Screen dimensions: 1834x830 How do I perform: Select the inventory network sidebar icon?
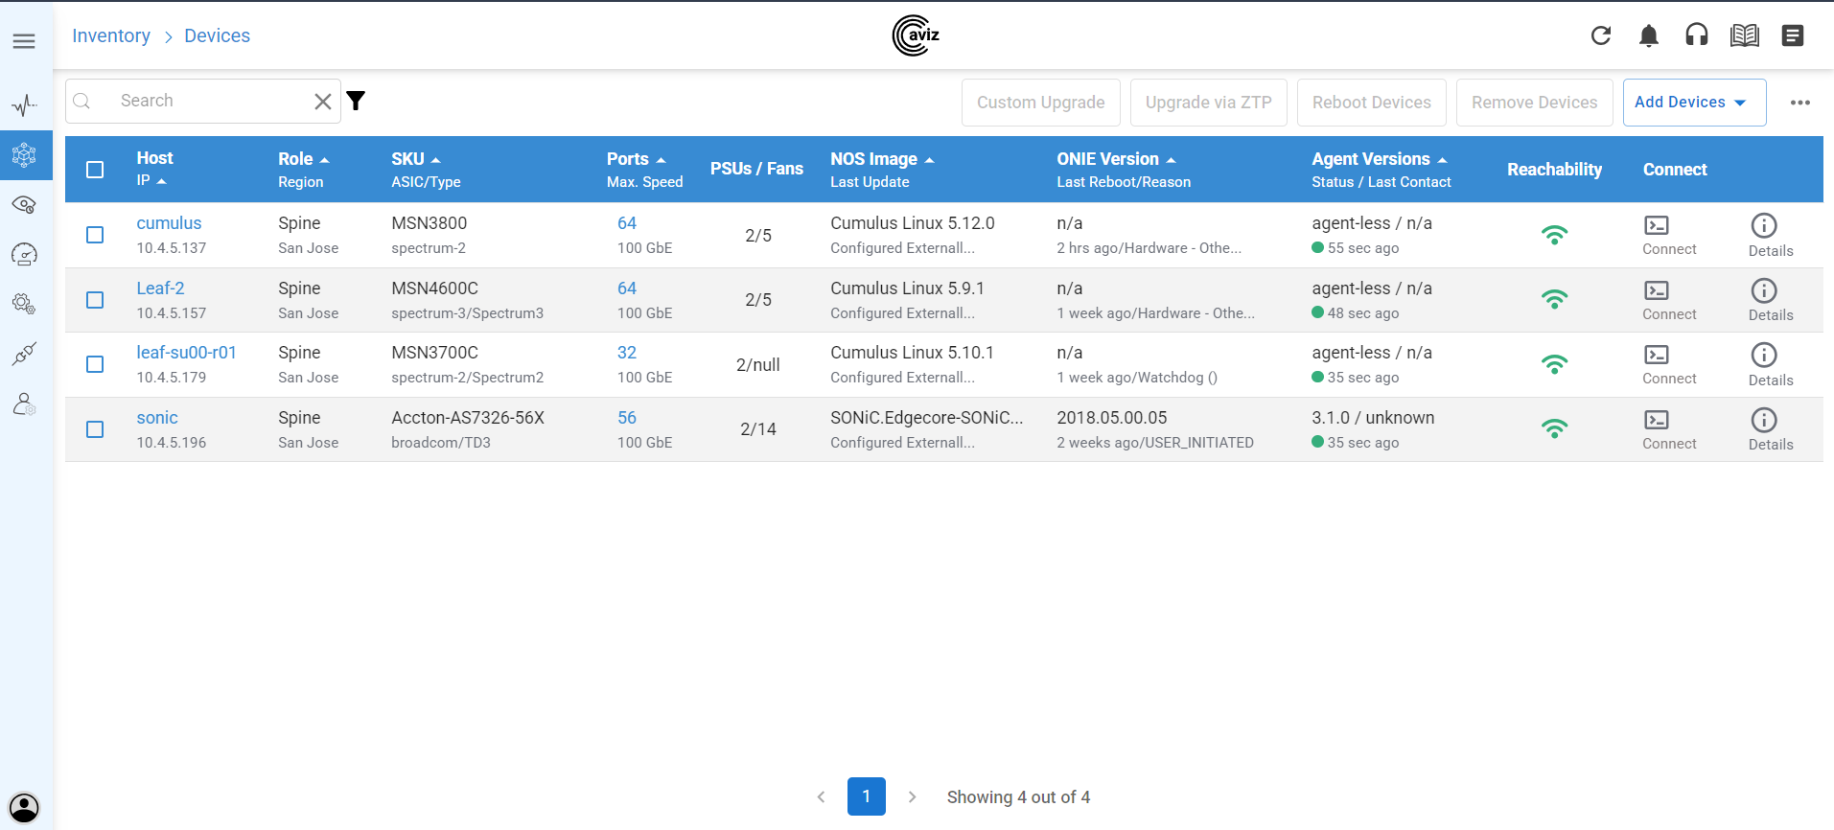point(25,154)
